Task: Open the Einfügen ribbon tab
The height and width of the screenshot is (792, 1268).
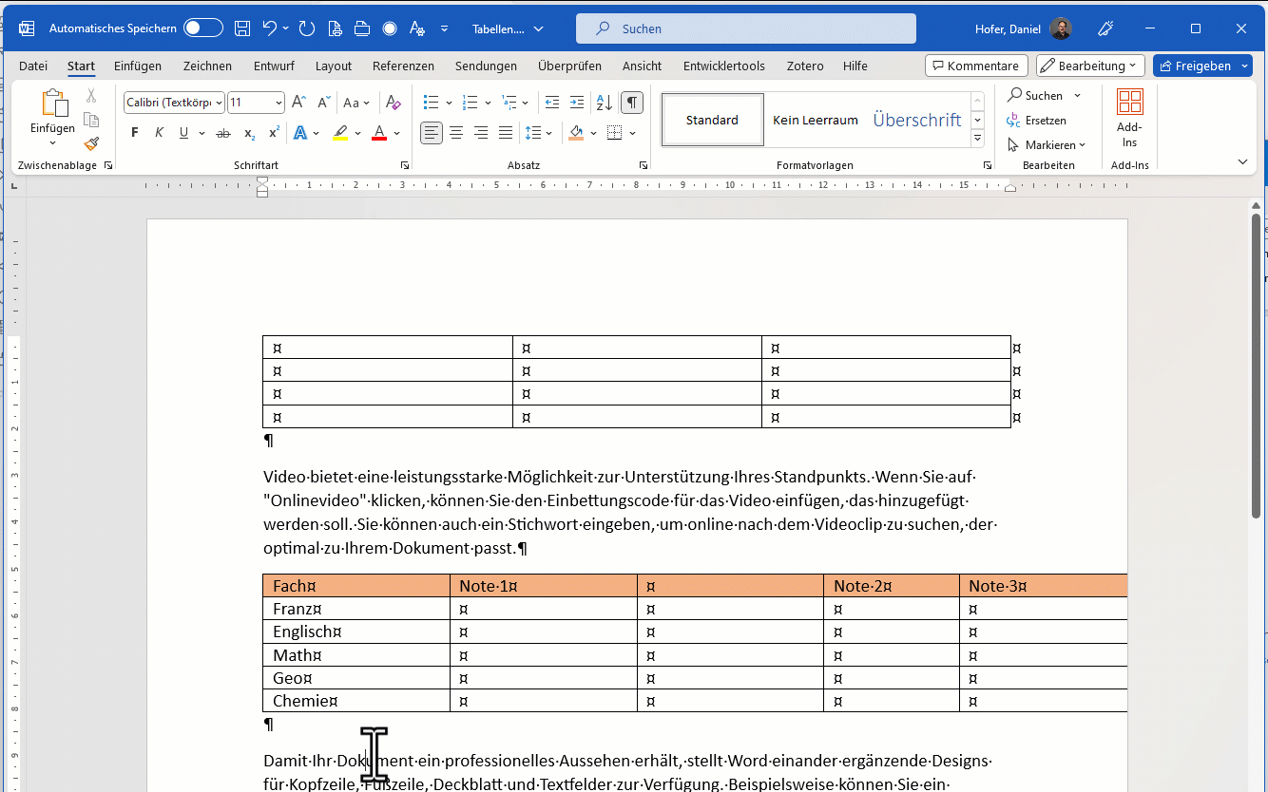Action: [138, 66]
